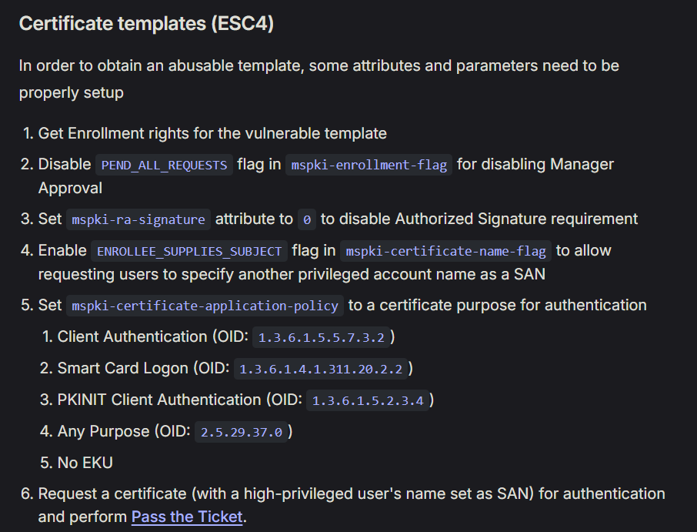The height and width of the screenshot is (532, 697).
Task: Click the Any Purpose OID 2.5.29.37.0
Action: pyautogui.click(x=242, y=432)
